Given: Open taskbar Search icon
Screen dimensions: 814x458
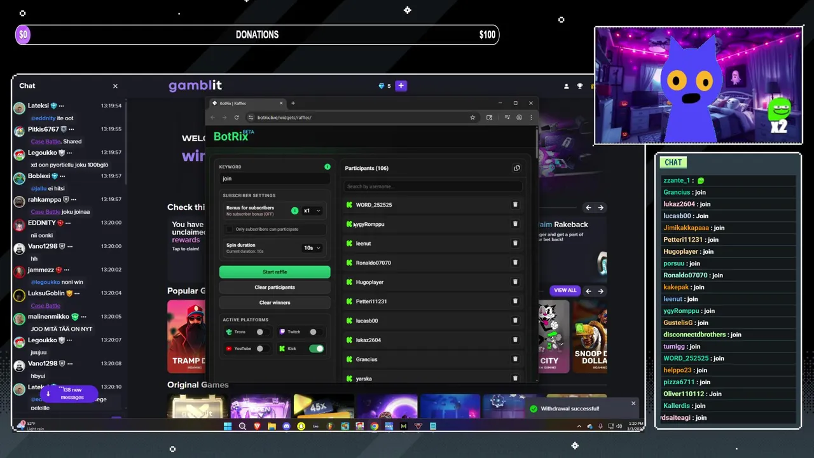Looking at the screenshot, I should pos(242,426).
